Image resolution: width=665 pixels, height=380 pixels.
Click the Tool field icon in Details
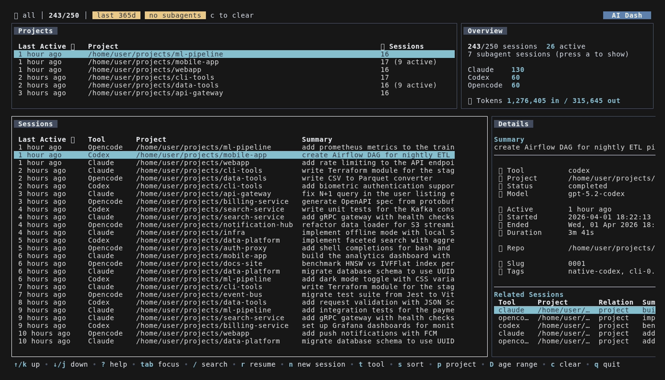click(501, 171)
